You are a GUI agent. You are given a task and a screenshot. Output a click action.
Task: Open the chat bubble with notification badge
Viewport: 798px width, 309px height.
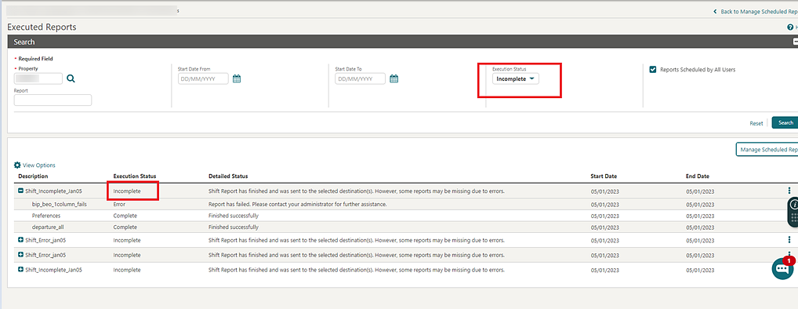782,268
